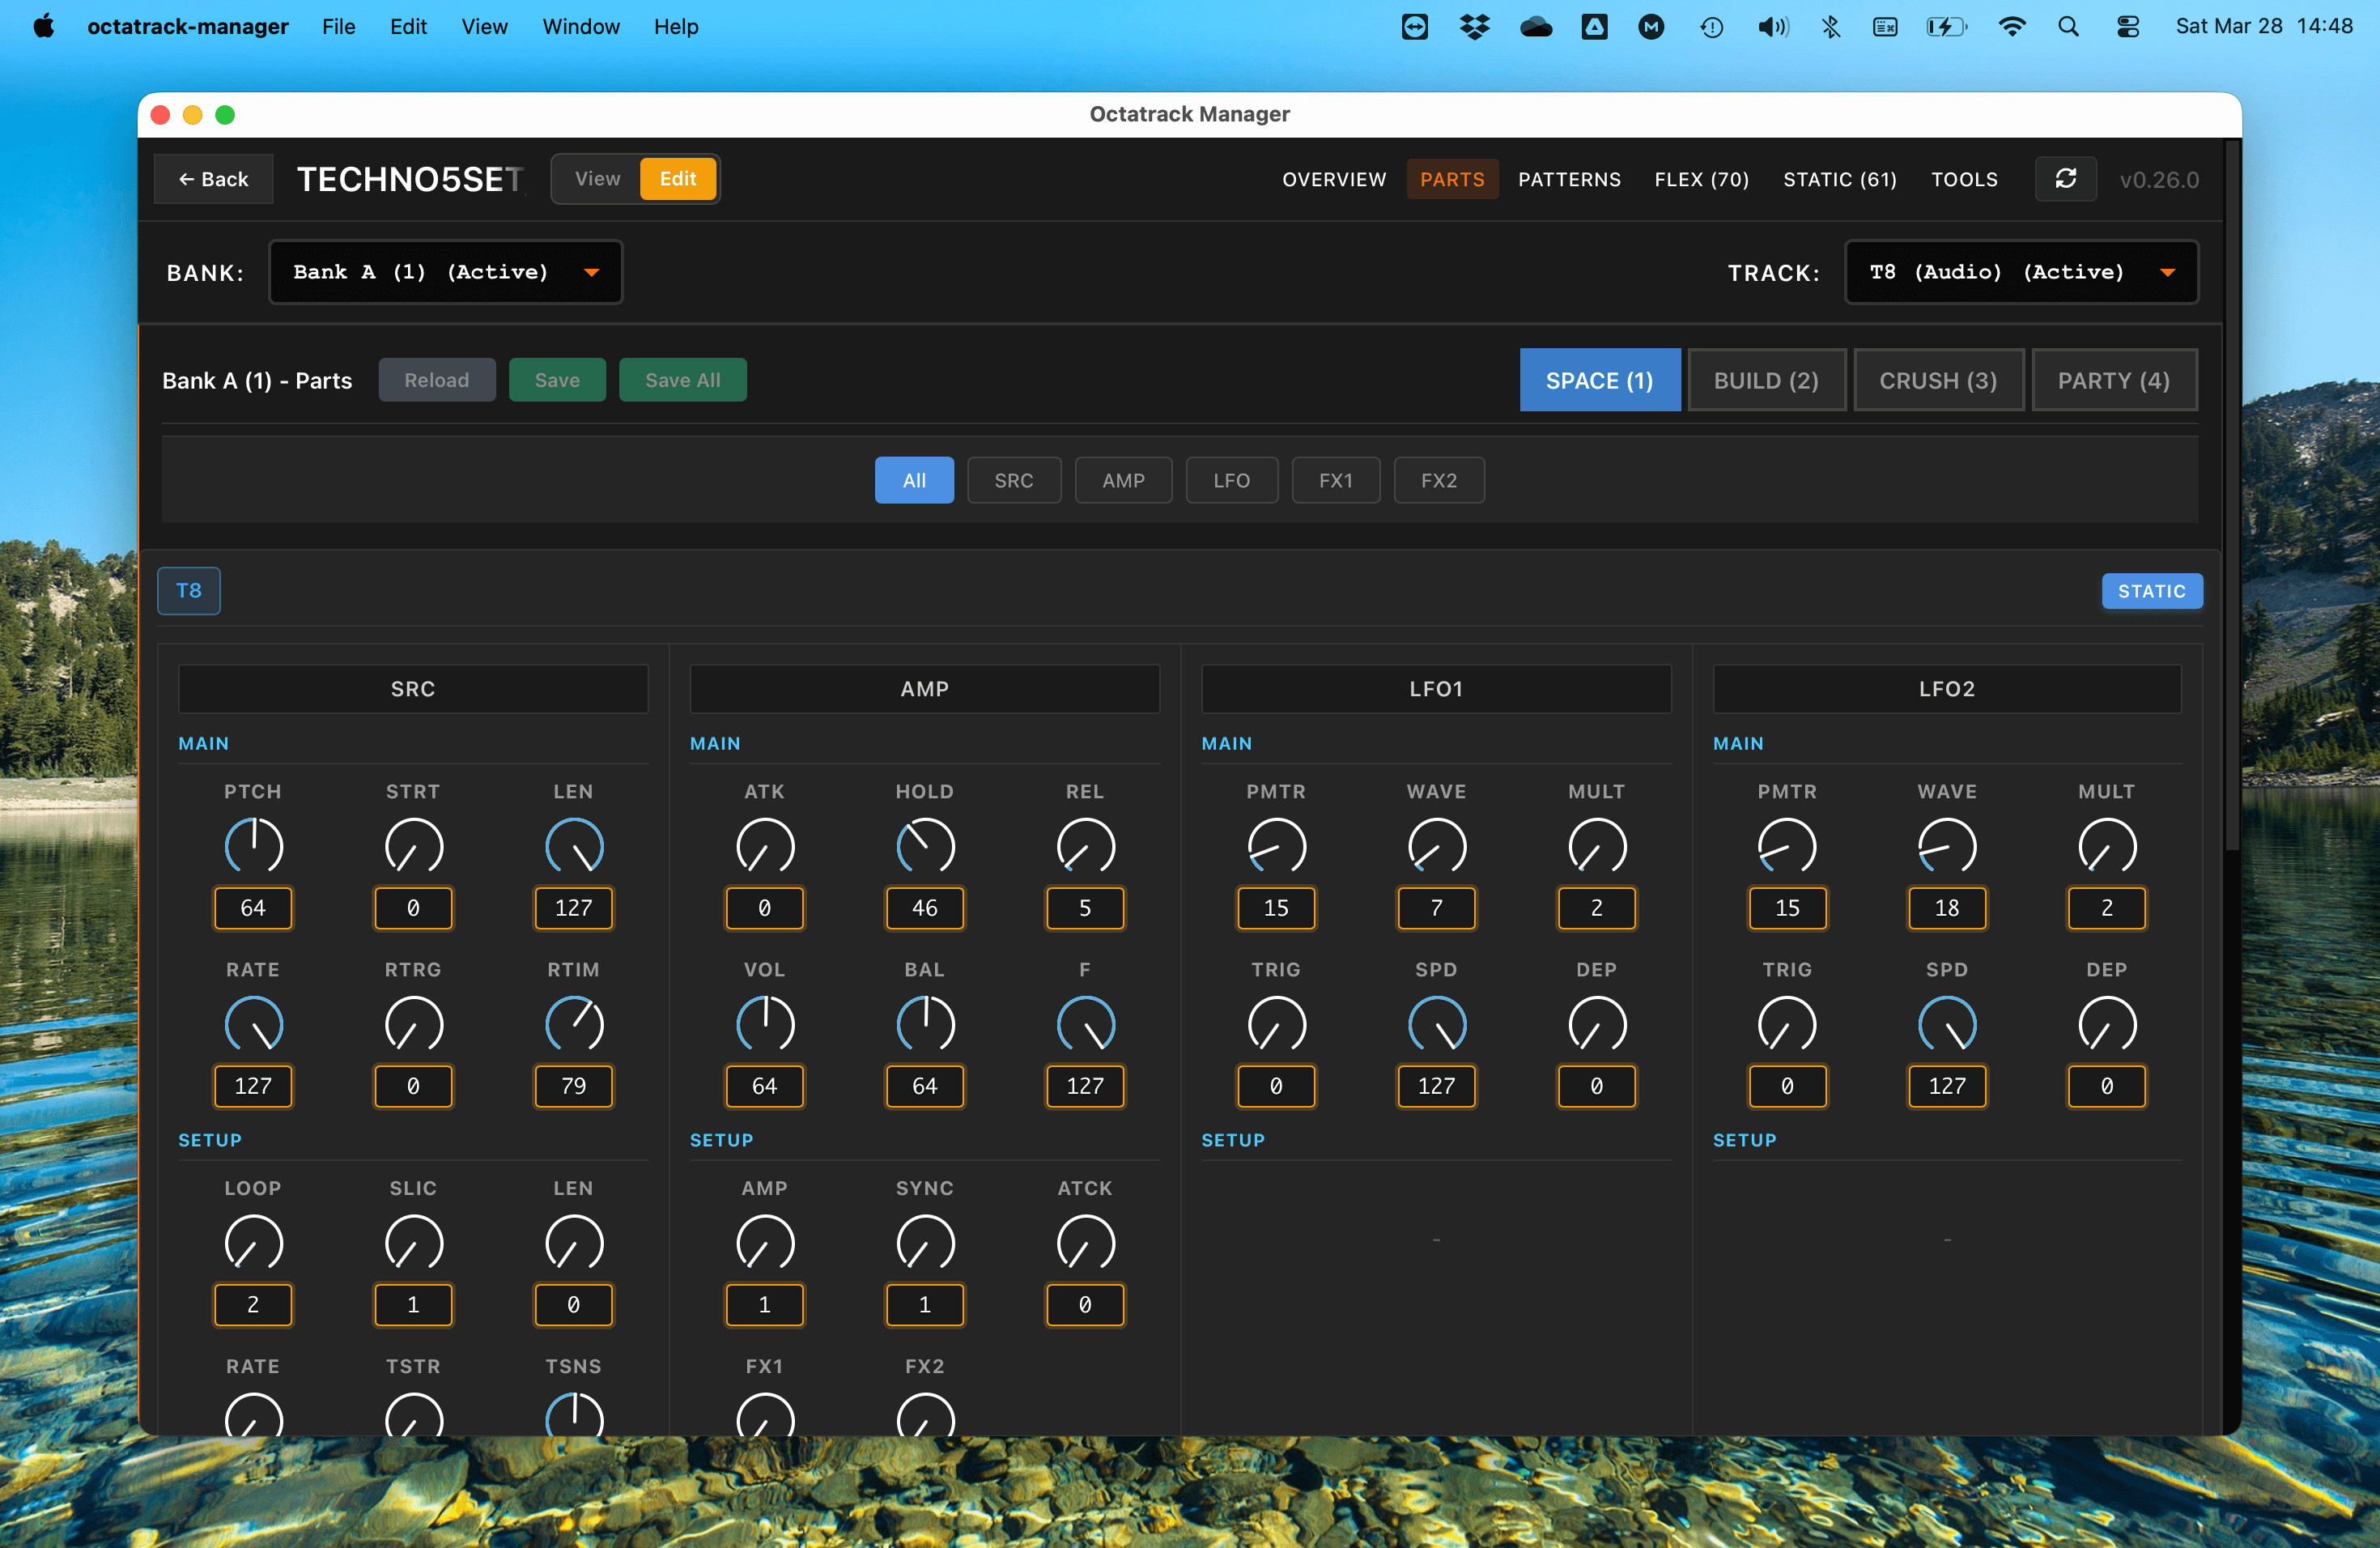Open the Track selector dropdown
Screen dimensions: 2380x1548
pyautogui.click(x=2020, y=271)
